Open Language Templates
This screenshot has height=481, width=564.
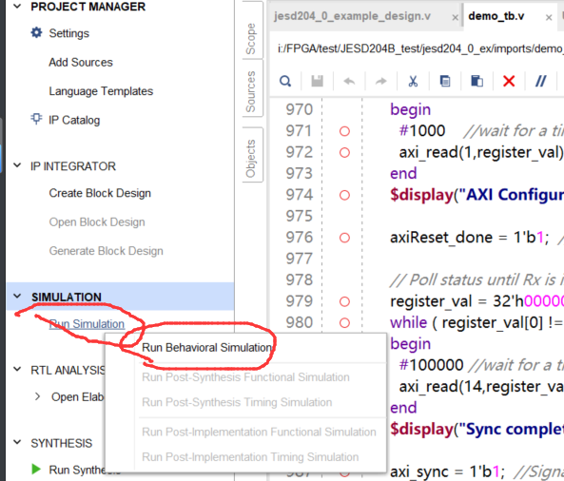click(x=101, y=91)
